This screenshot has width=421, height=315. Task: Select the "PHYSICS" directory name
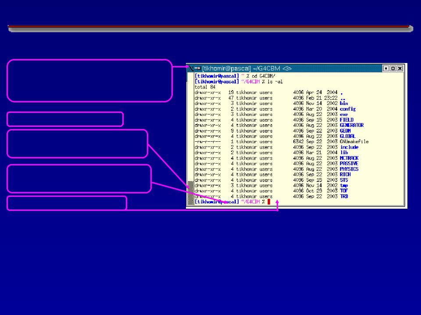(x=349, y=169)
